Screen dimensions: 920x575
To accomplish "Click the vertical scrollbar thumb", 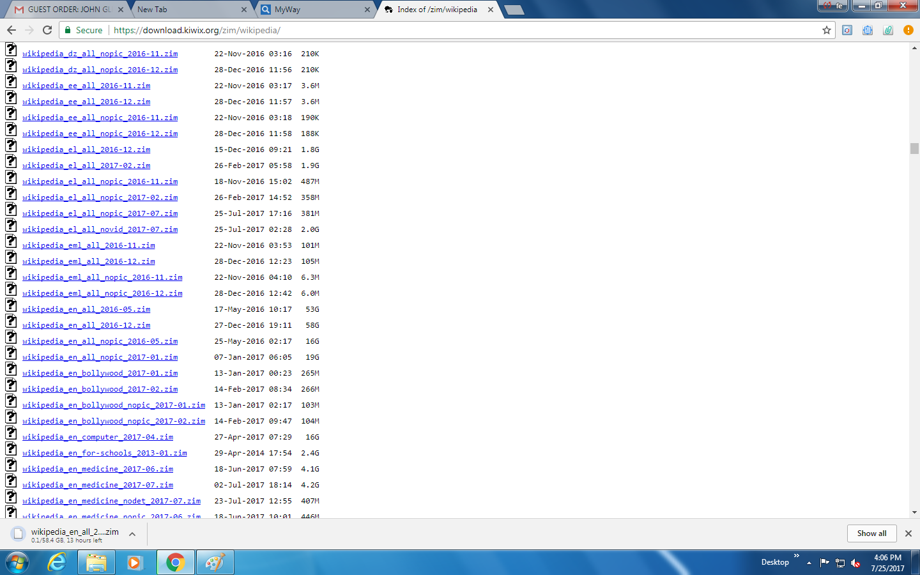I will click(x=914, y=148).
